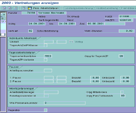Click the Fremddienst button
The image size is (136, 113).
pos(128,8)
